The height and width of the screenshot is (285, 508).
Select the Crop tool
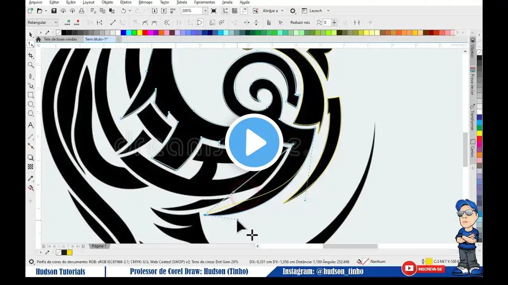31,56
